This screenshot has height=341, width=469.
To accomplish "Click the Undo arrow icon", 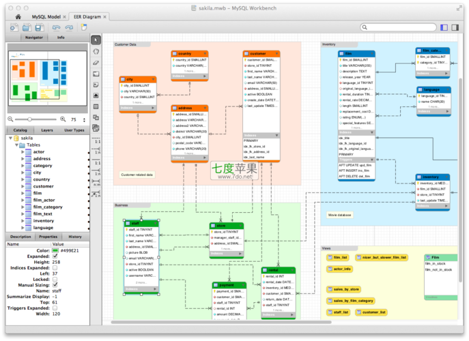I will [56, 27].
